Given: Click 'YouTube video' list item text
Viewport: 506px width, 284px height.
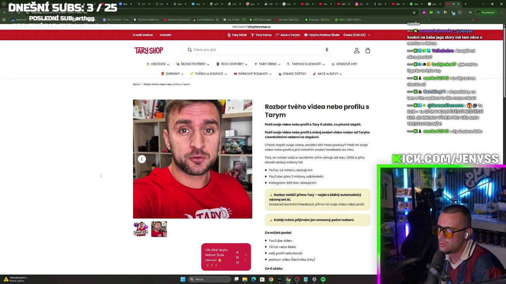Looking at the screenshot, I should (280, 241).
